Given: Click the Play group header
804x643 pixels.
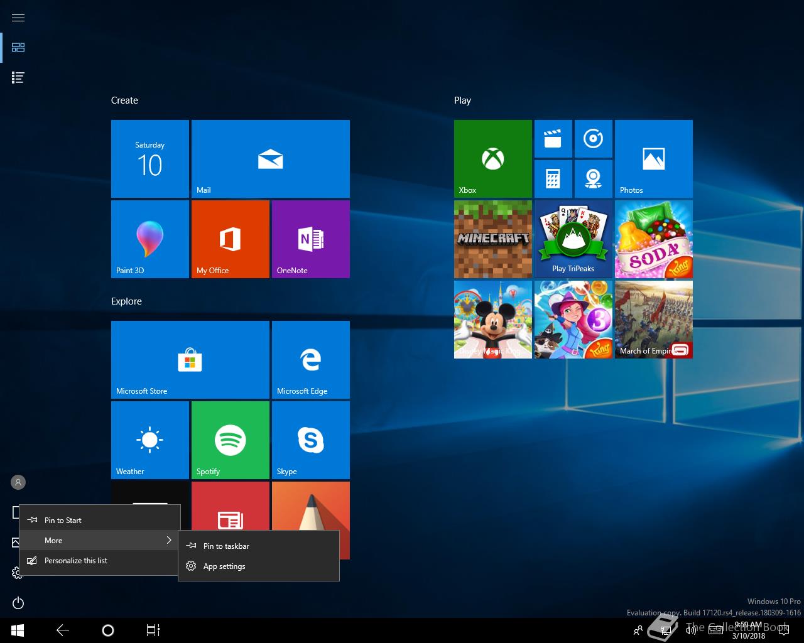Looking at the screenshot, I should click(x=462, y=100).
